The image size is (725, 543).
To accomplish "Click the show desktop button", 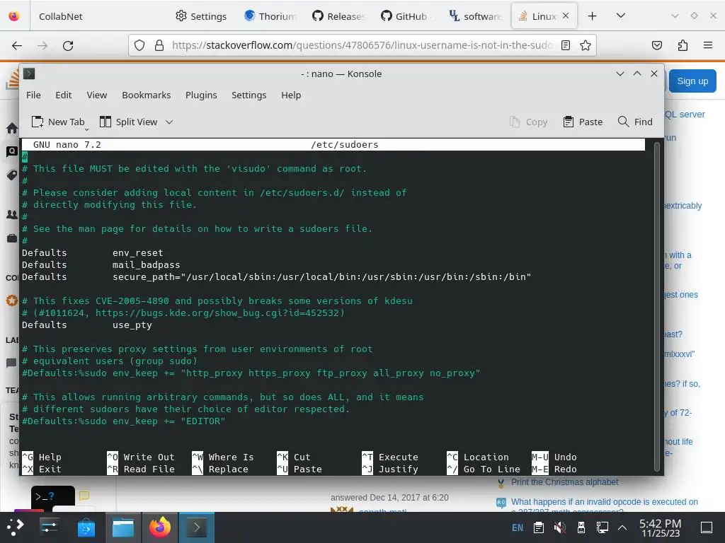I will tap(707, 527).
